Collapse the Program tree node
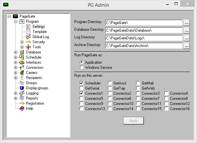 point(15,21)
